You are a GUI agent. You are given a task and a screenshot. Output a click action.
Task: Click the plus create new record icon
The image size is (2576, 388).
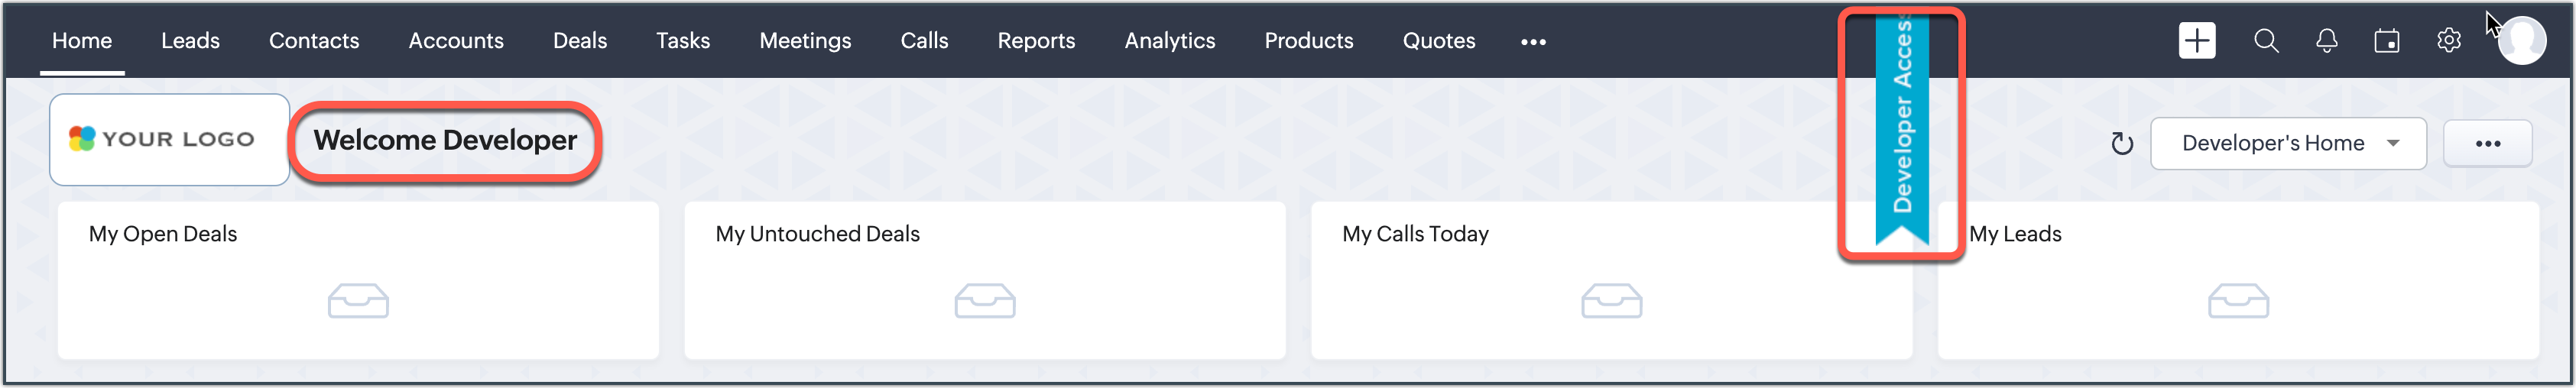tap(2196, 41)
